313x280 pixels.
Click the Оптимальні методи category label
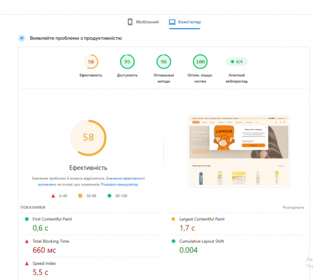[164, 78]
